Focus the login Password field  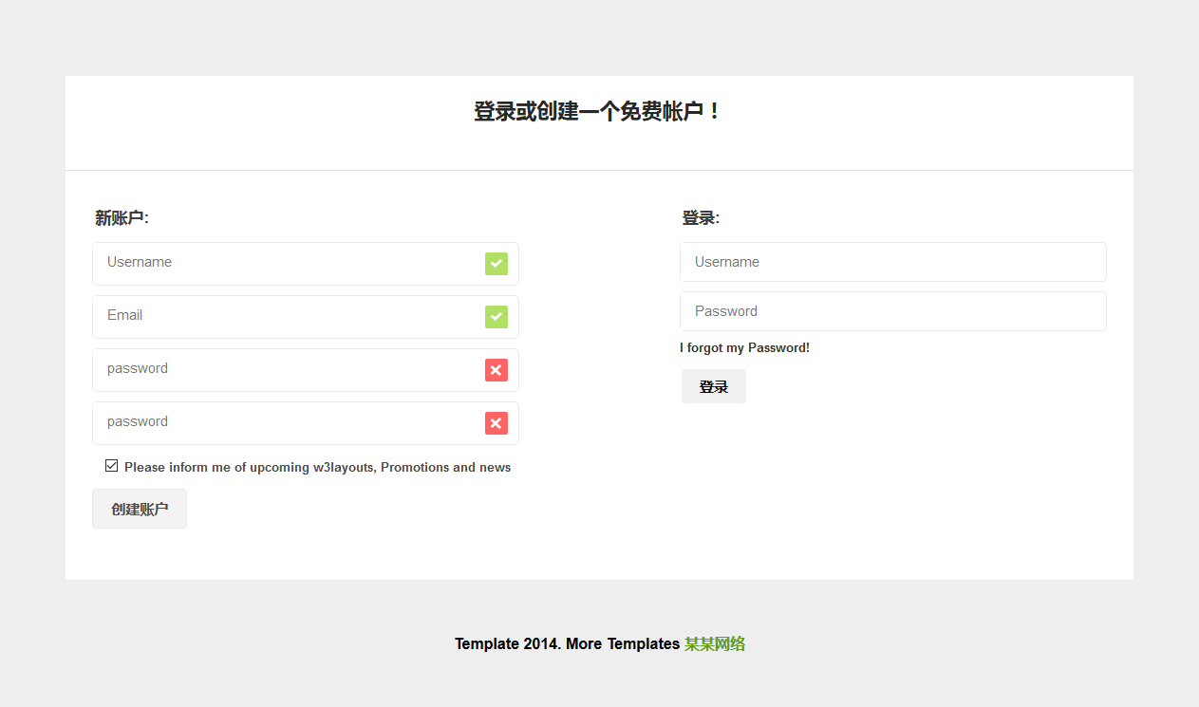[893, 311]
